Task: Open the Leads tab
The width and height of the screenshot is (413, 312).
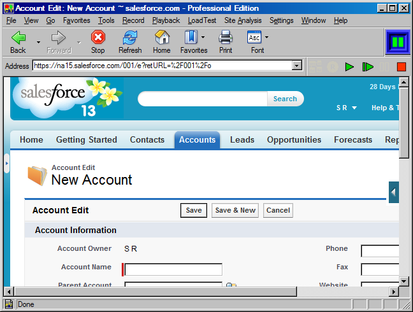Action: click(x=242, y=139)
